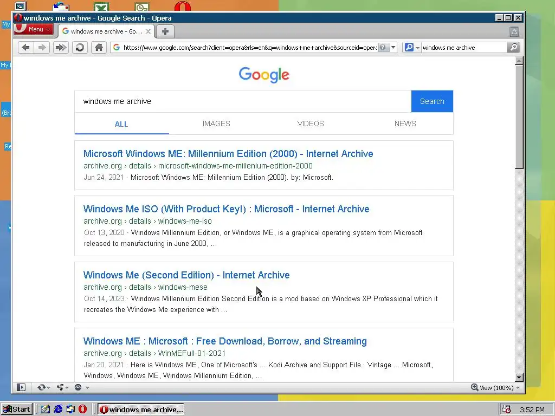Select the desktop clock-calendar icon behind Opera
The height and width of the screenshot is (416, 555).
(143, 6)
